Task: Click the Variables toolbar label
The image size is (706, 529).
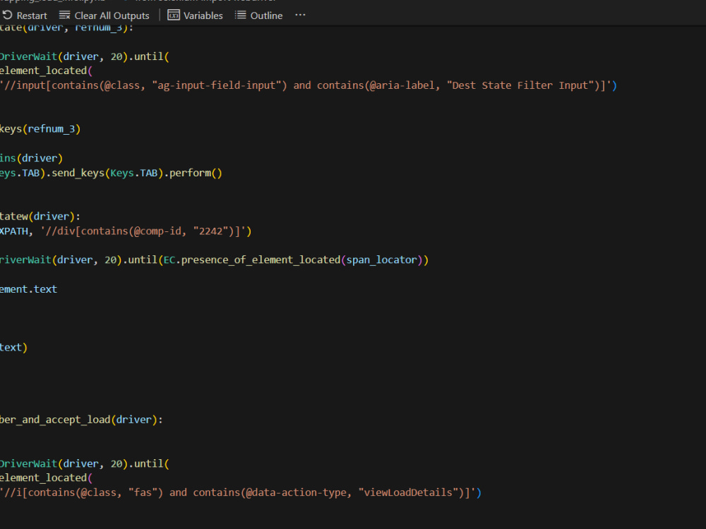Action: pos(203,16)
